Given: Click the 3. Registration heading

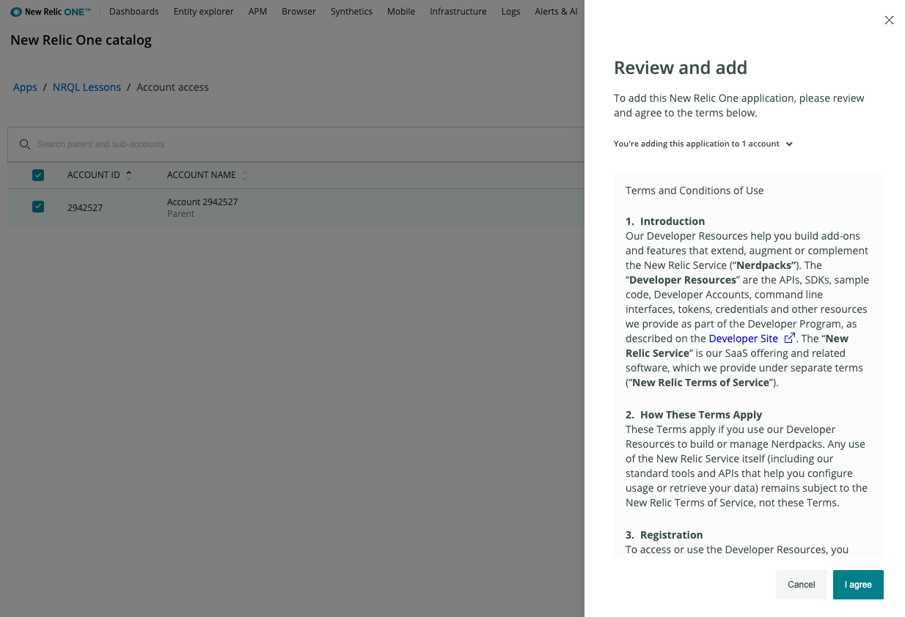Looking at the screenshot, I should pyautogui.click(x=664, y=535).
